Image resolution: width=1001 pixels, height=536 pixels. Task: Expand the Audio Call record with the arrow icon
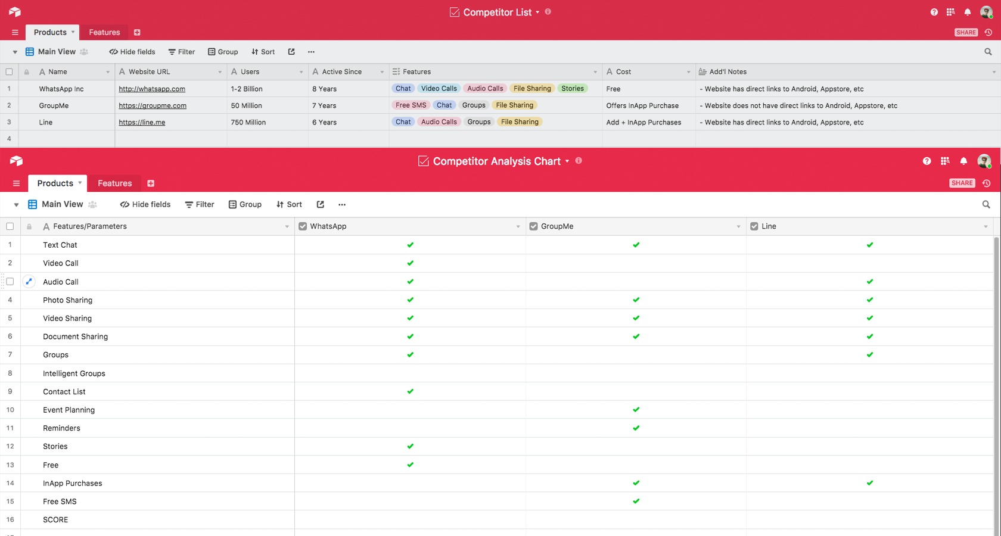pyautogui.click(x=29, y=282)
